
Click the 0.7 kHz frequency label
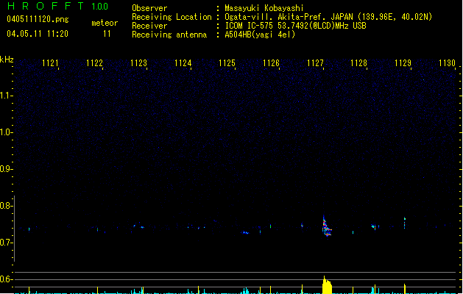(x=6, y=243)
